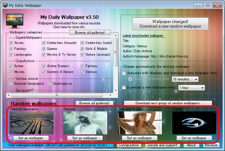225x151 pixels.
Task: Select the Girls and Models thumbnail
Action: 140,123
